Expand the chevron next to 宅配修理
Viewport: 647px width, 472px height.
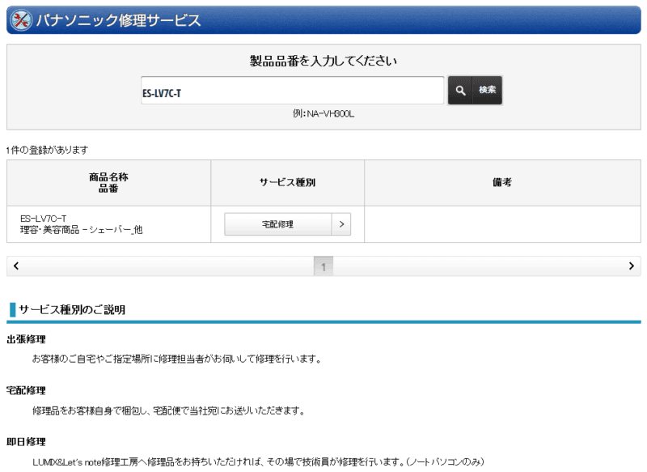click(x=341, y=224)
